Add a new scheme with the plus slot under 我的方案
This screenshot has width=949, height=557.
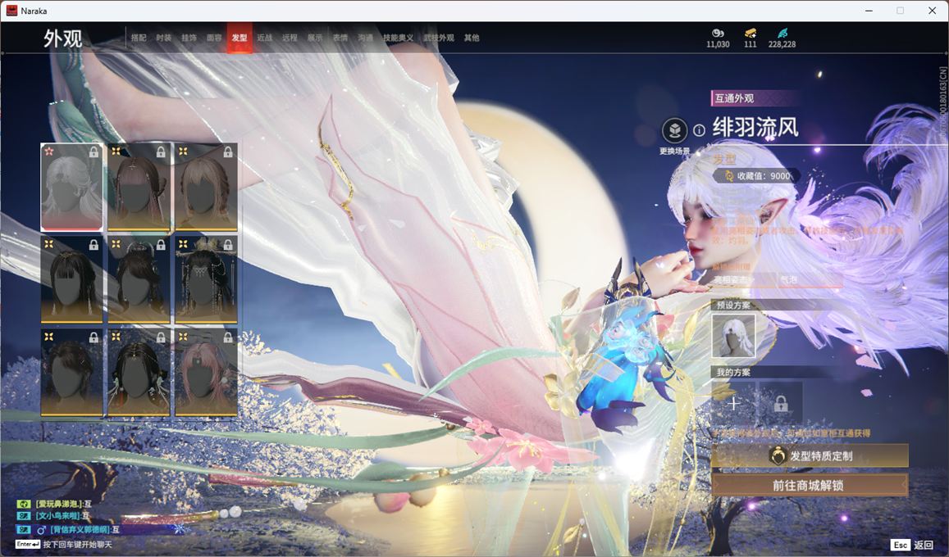(x=733, y=404)
